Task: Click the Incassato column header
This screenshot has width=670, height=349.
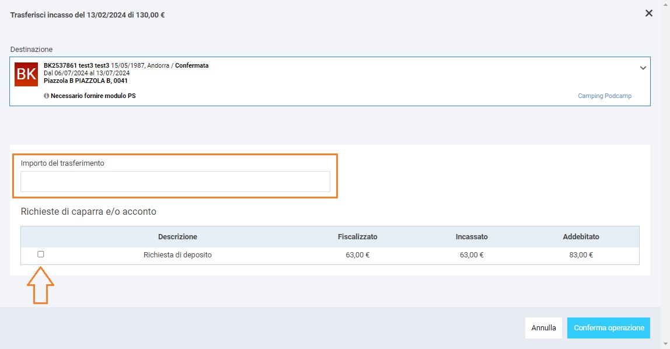Action: tap(472, 237)
